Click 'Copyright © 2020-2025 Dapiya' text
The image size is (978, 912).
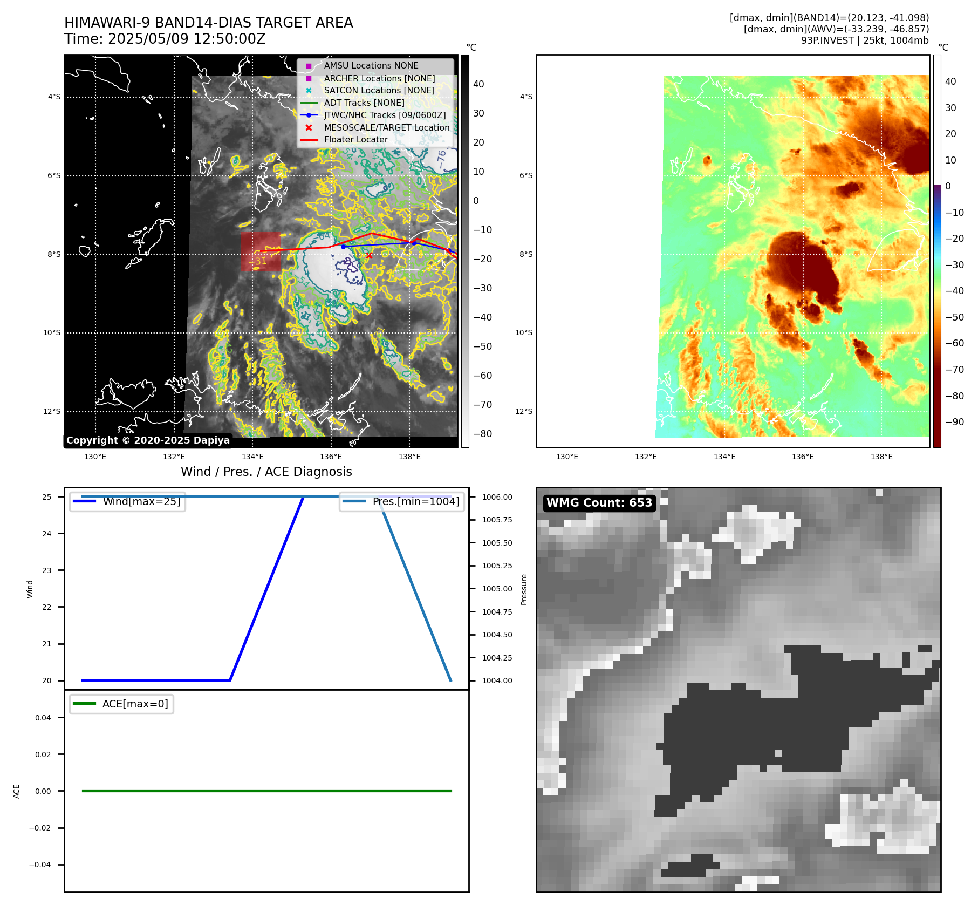pos(148,440)
